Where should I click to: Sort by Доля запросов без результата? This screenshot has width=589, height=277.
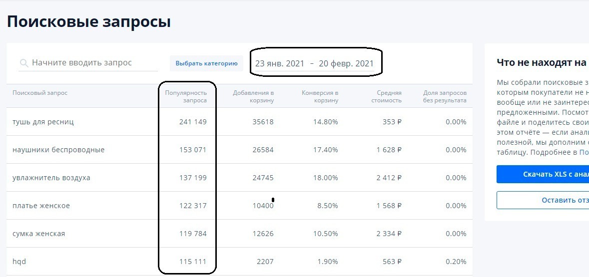click(445, 96)
